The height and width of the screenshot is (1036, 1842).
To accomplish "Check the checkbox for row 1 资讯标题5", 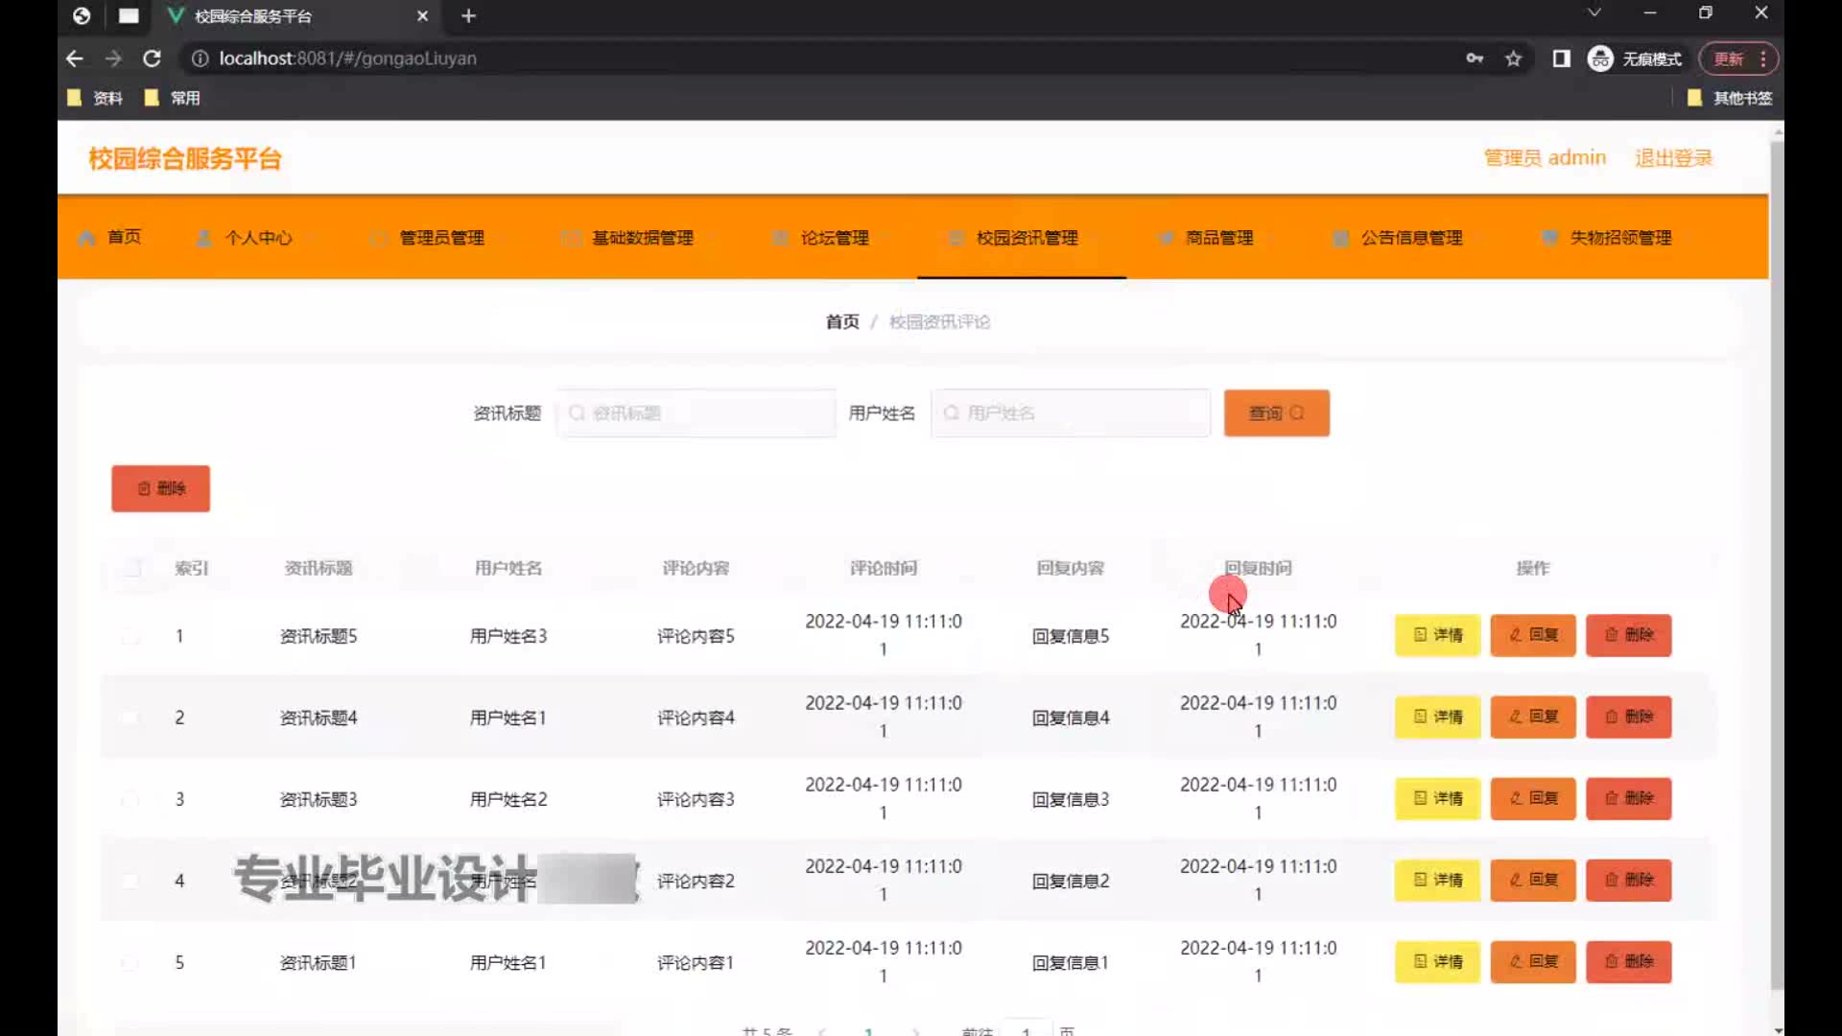I will 131,636.
